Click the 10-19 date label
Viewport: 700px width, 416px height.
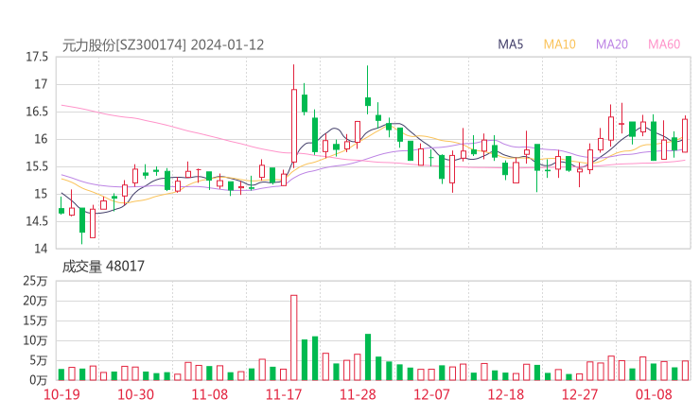(61, 394)
